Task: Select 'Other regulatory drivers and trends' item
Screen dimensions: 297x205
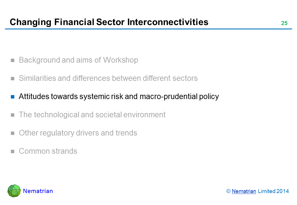Action: click(78, 133)
